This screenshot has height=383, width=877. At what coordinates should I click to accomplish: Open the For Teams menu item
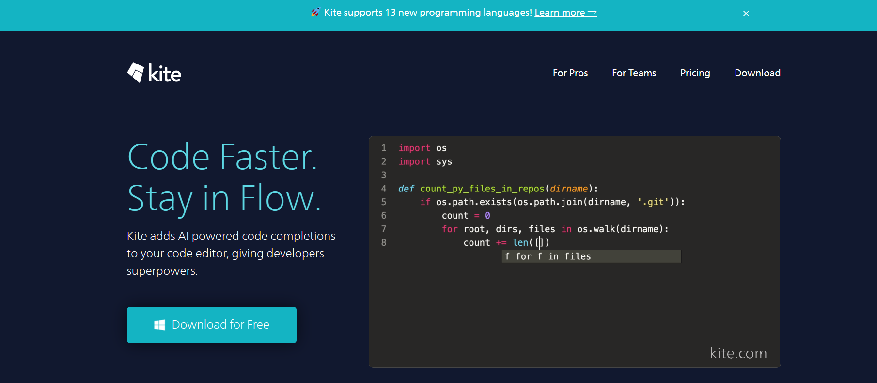pyautogui.click(x=634, y=73)
